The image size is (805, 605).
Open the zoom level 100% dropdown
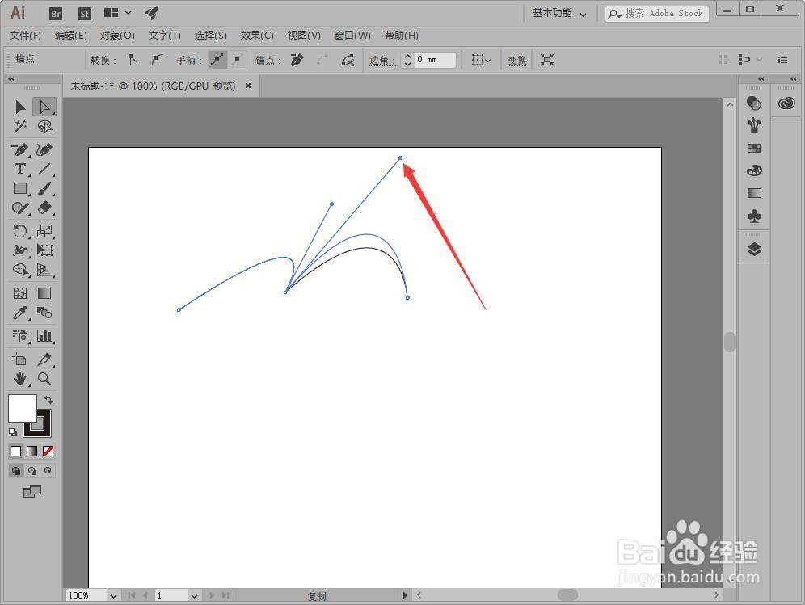(x=113, y=596)
